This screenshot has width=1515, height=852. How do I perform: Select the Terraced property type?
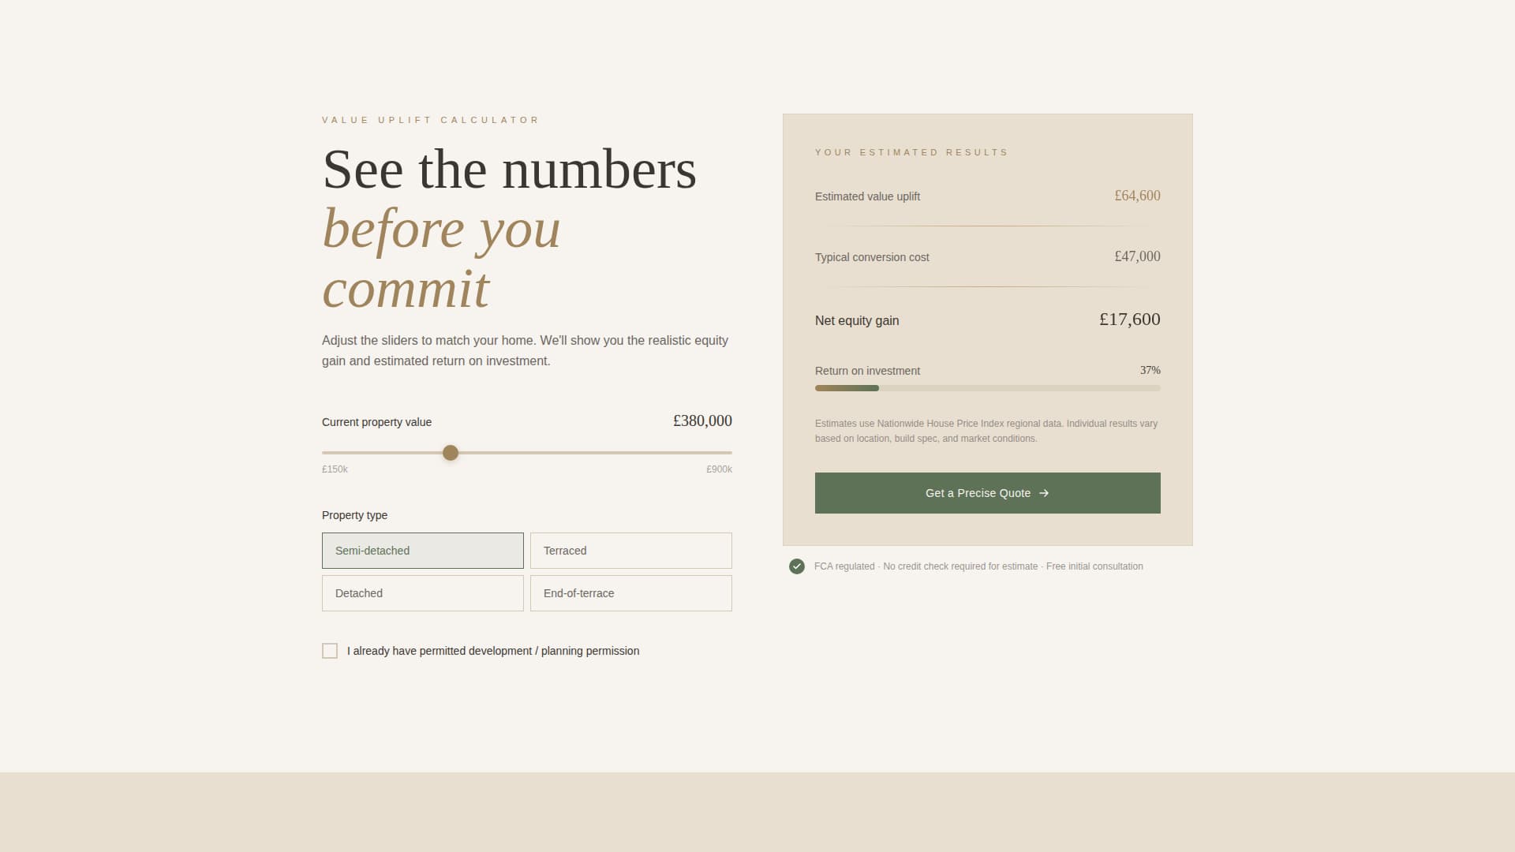click(630, 550)
